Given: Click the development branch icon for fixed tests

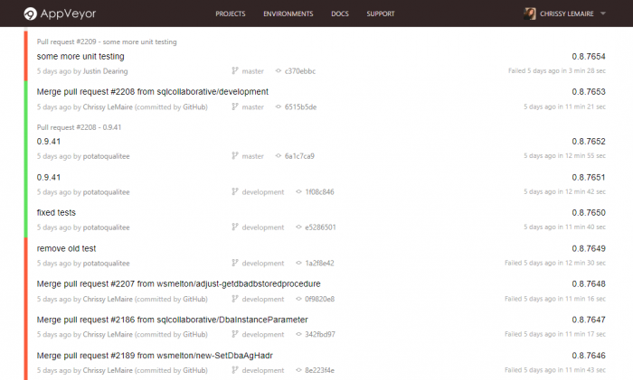Looking at the screenshot, I should point(235,227).
